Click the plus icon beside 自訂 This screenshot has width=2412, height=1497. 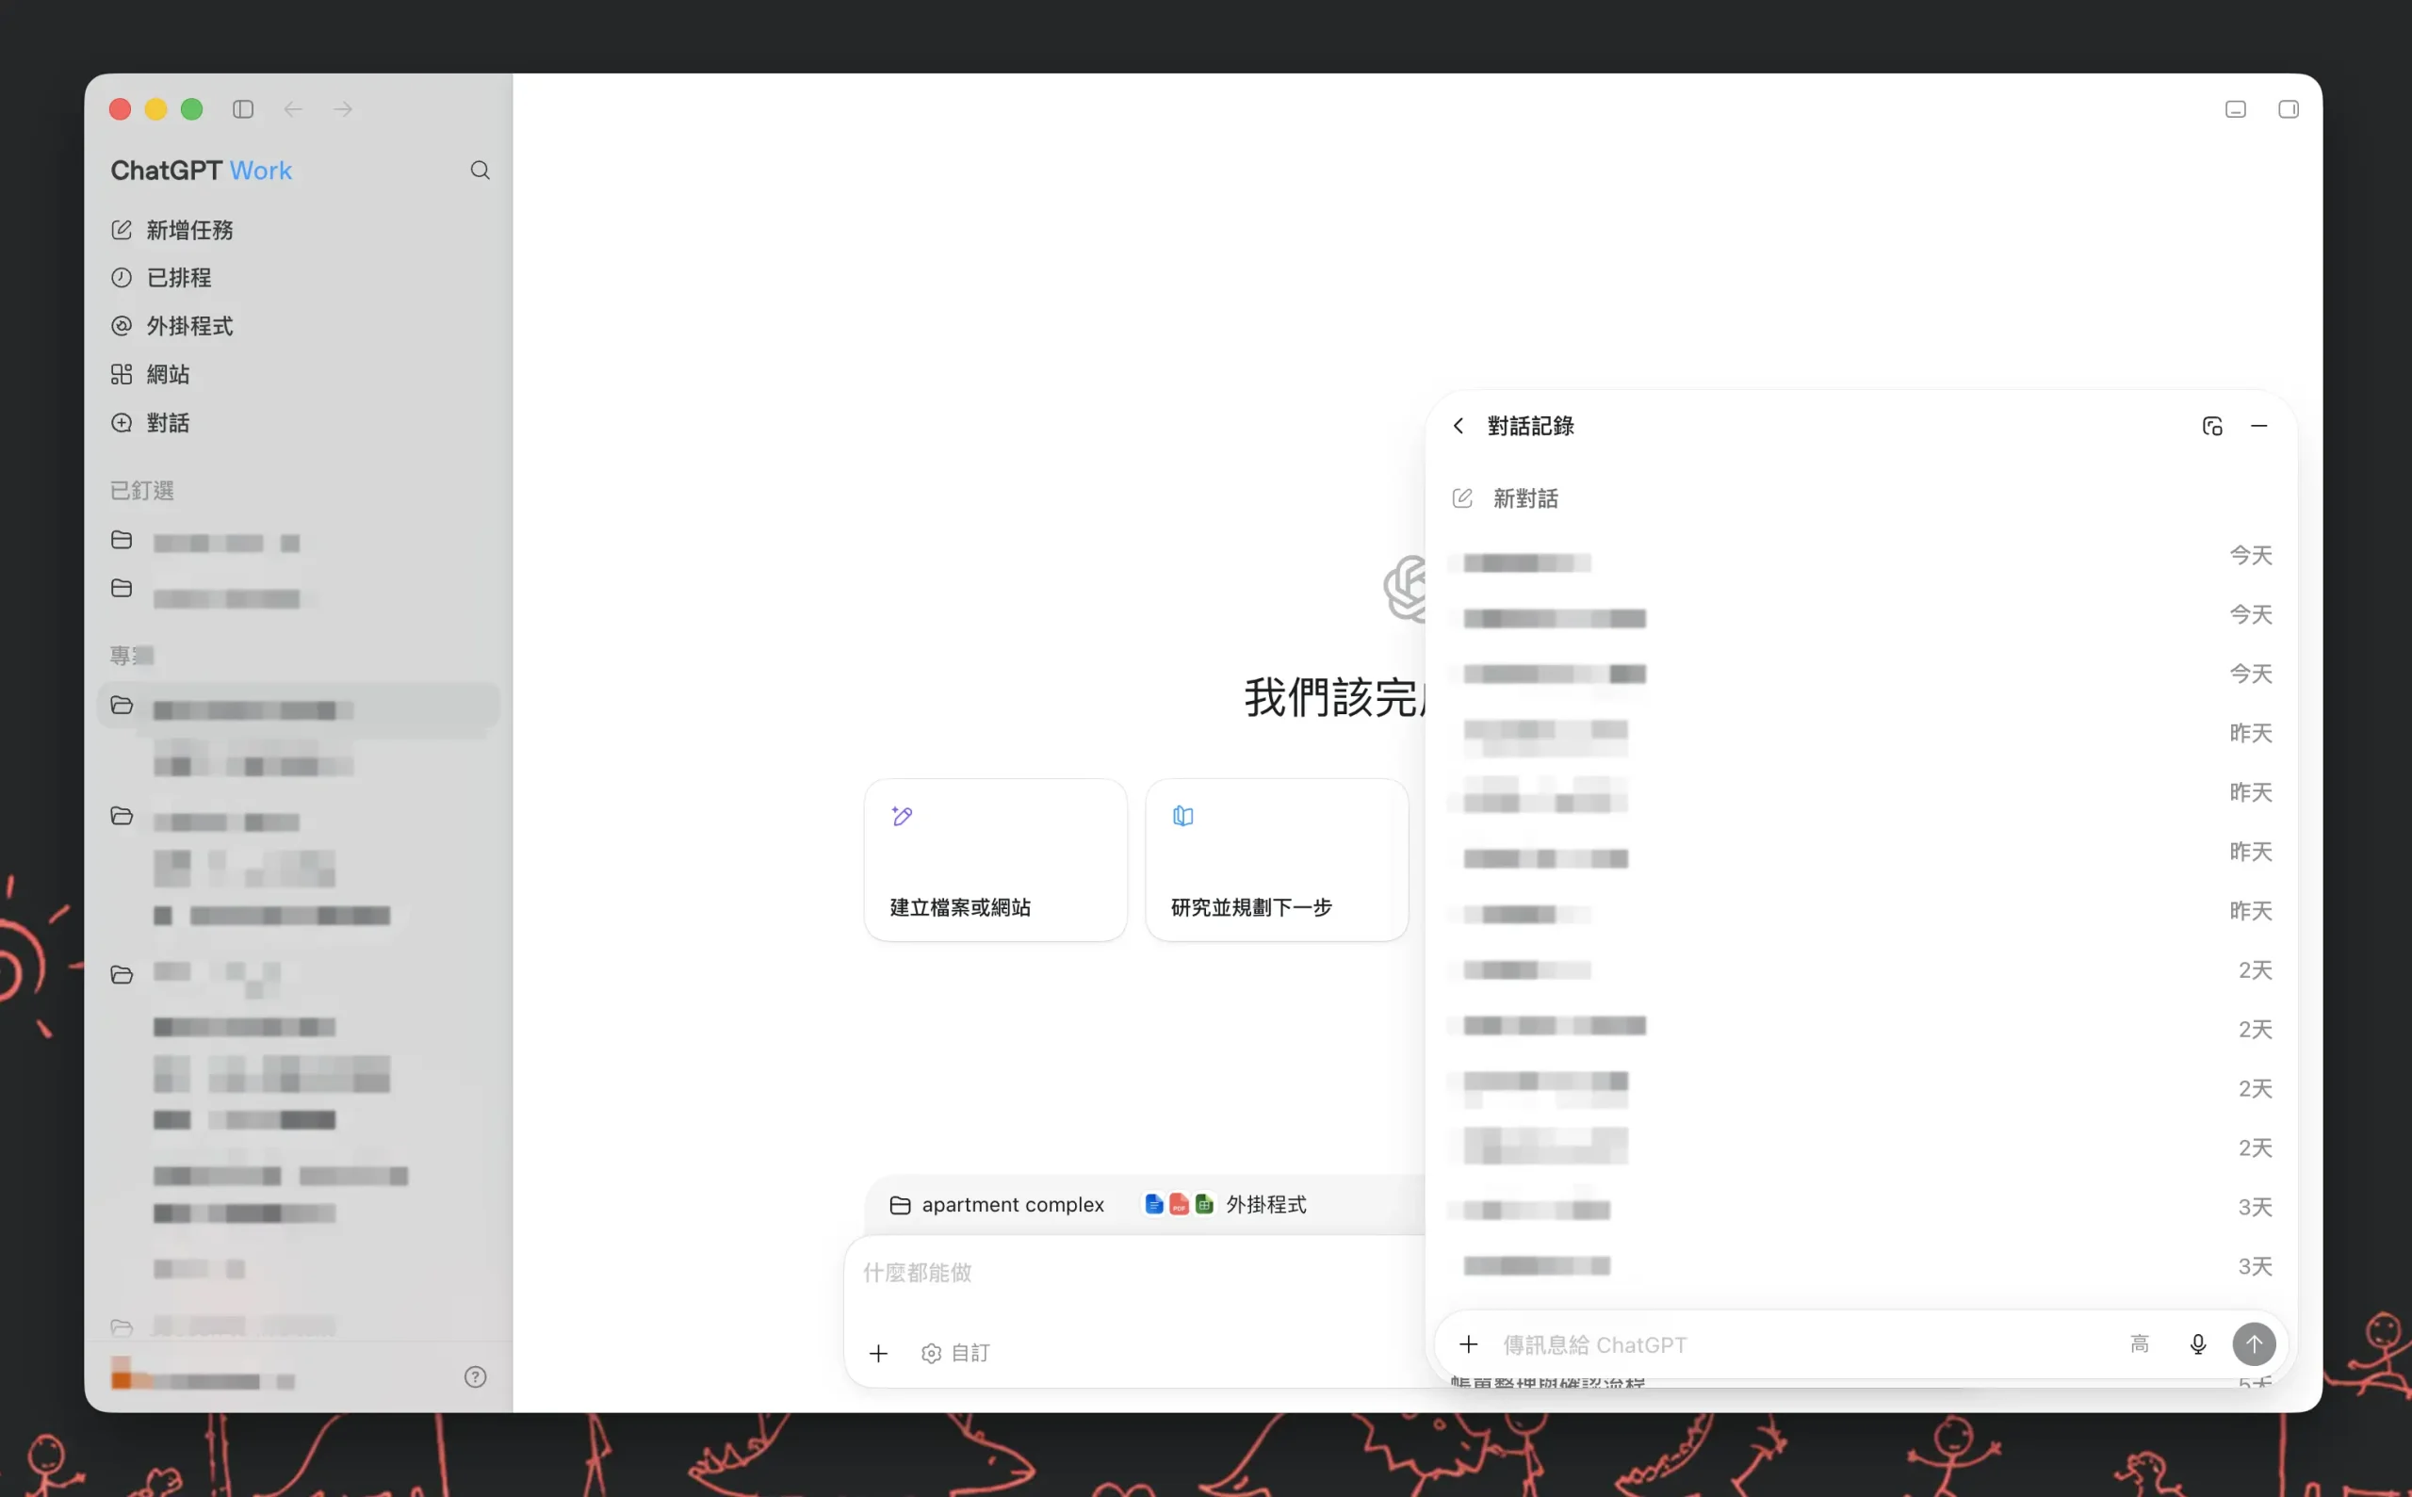pyautogui.click(x=878, y=1353)
